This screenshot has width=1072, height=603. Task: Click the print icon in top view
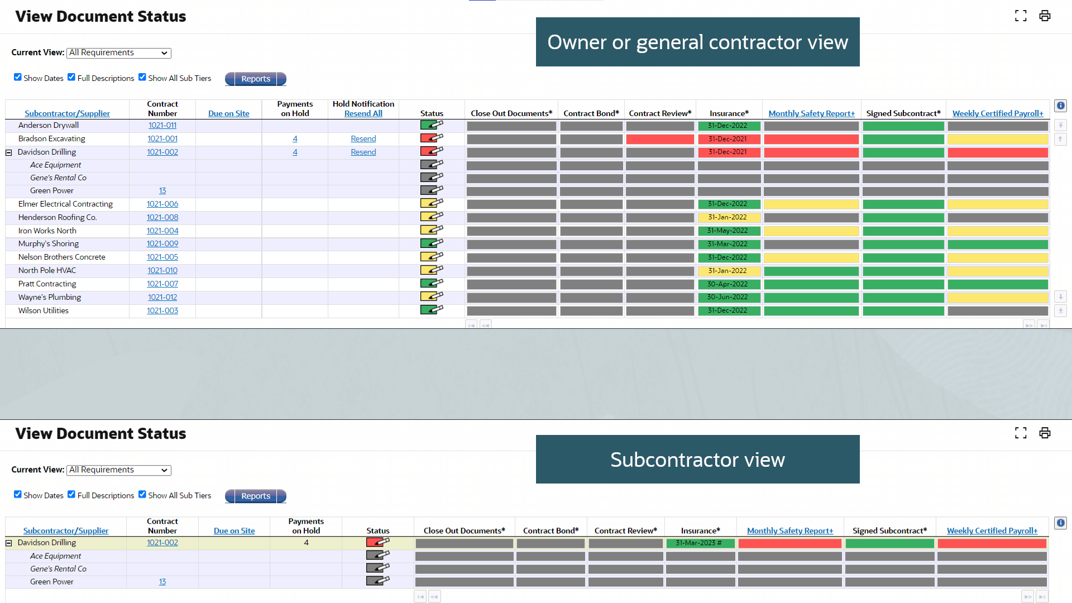coord(1045,16)
